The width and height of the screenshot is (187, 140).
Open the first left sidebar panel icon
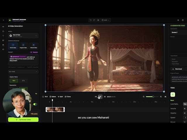point(3,27)
